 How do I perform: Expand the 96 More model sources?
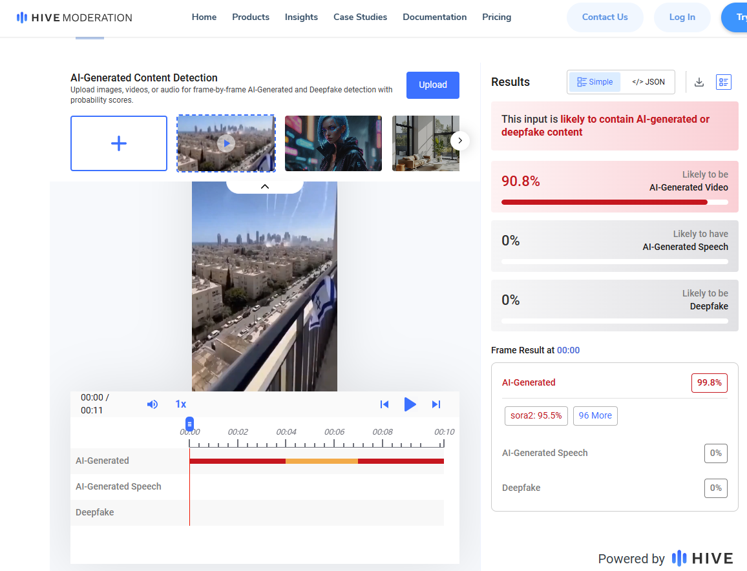(x=595, y=415)
